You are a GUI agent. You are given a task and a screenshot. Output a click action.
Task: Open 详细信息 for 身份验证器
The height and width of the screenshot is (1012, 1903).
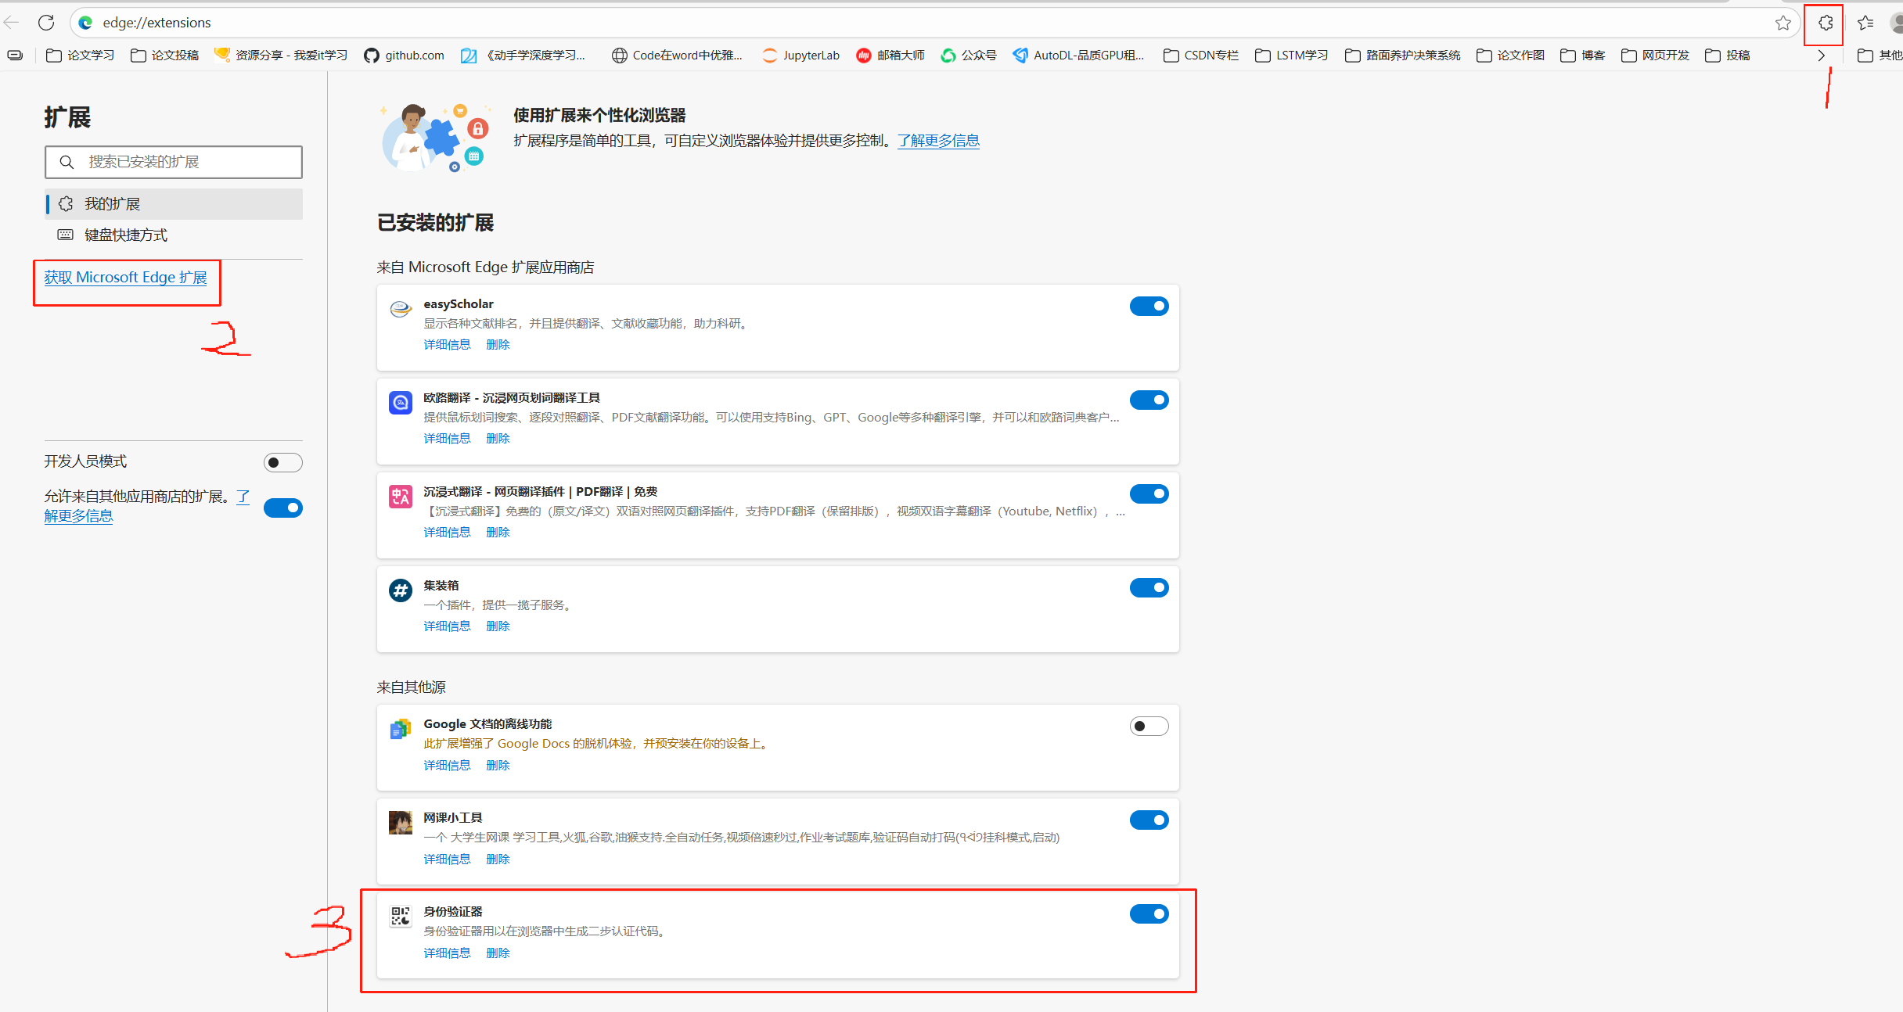[x=447, y=953]
